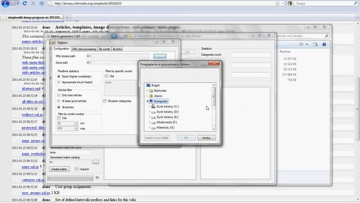This screenshot has height=203, width=360.
Task: Open the abstract.xml link on page
Action: [31, 89]
